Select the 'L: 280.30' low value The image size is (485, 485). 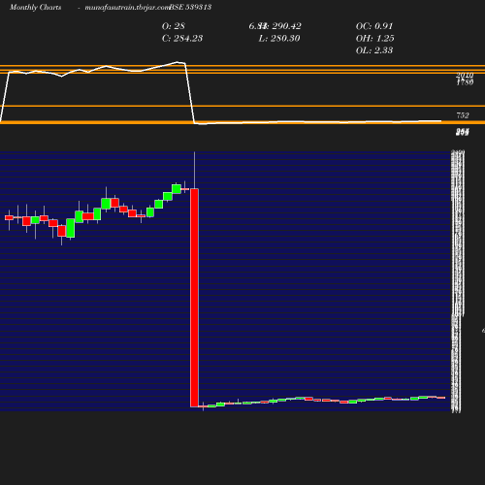click(279, 39)
